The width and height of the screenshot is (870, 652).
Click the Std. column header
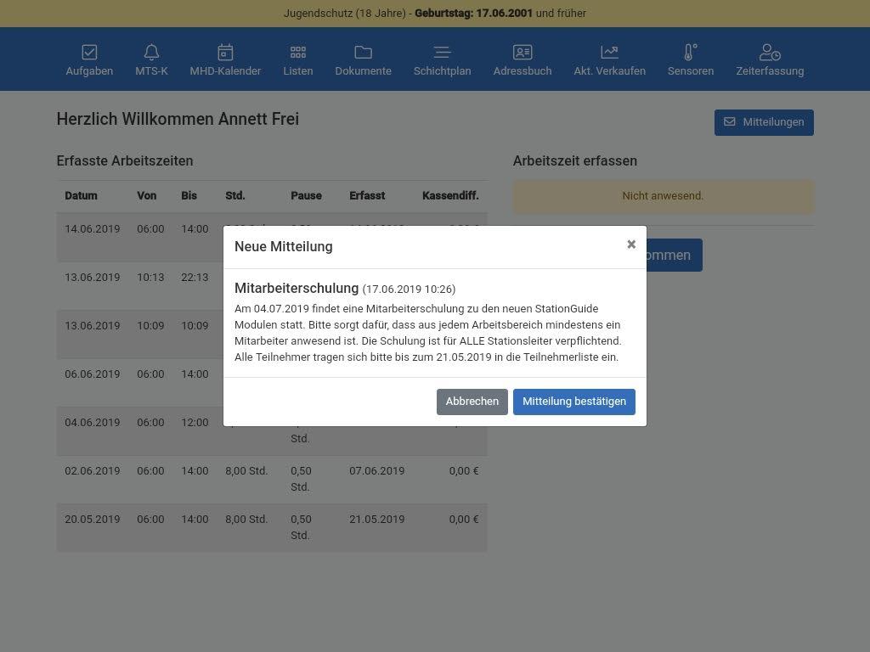(x=235, y=196)
